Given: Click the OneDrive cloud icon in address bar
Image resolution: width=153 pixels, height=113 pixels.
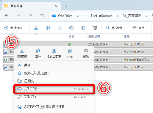Looking at the screenshot, I should (54, 16).
